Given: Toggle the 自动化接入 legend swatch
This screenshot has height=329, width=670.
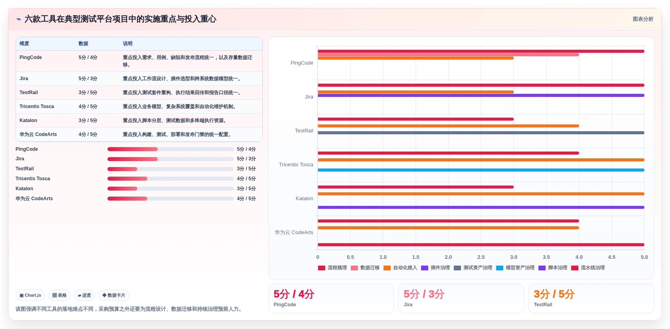Looking at the screenshot, I should (x=387, y=268).
